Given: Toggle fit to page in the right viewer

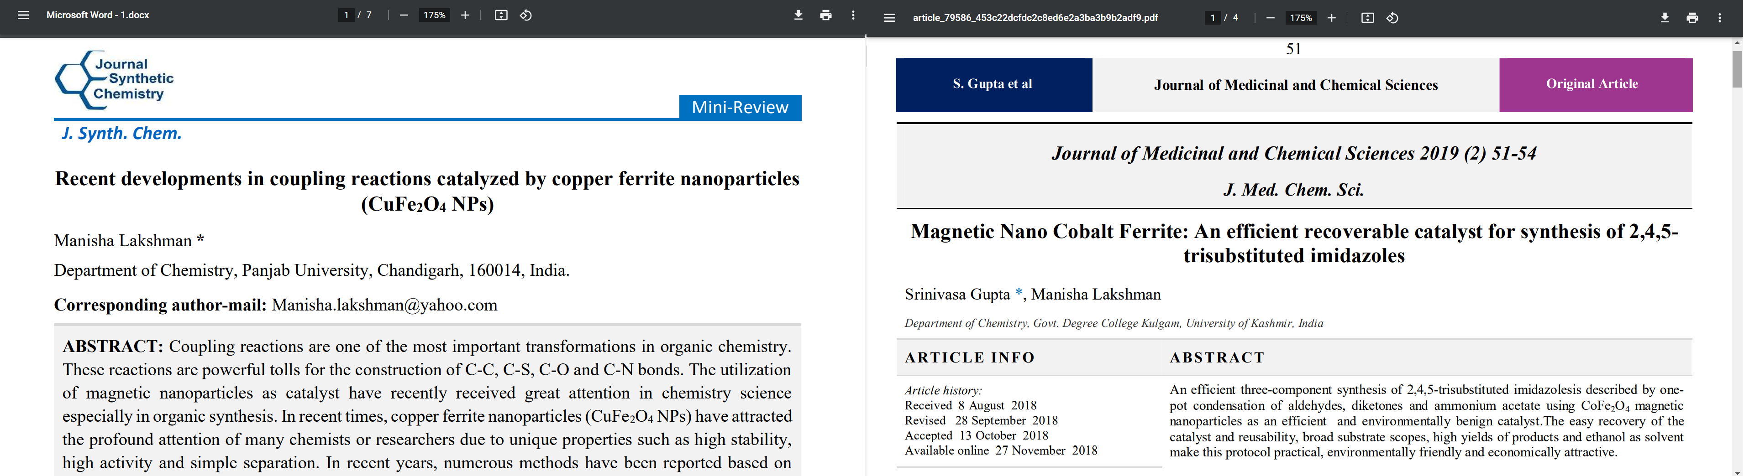Looking at the screenshot, I should (1367, 18).
